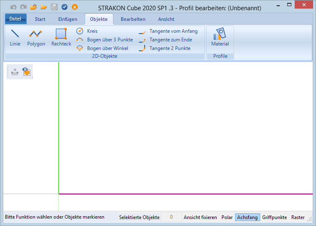Activate the Rechteck tool
Viewport: 316px width, 226px height.
click(x=61, y=37)
